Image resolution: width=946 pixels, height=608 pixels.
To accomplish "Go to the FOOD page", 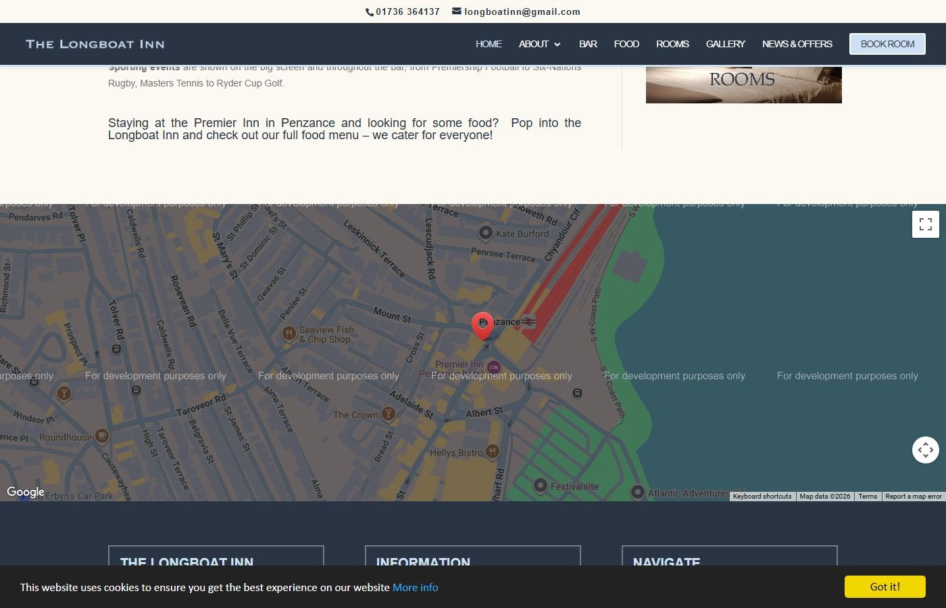I will pos(626,44).
